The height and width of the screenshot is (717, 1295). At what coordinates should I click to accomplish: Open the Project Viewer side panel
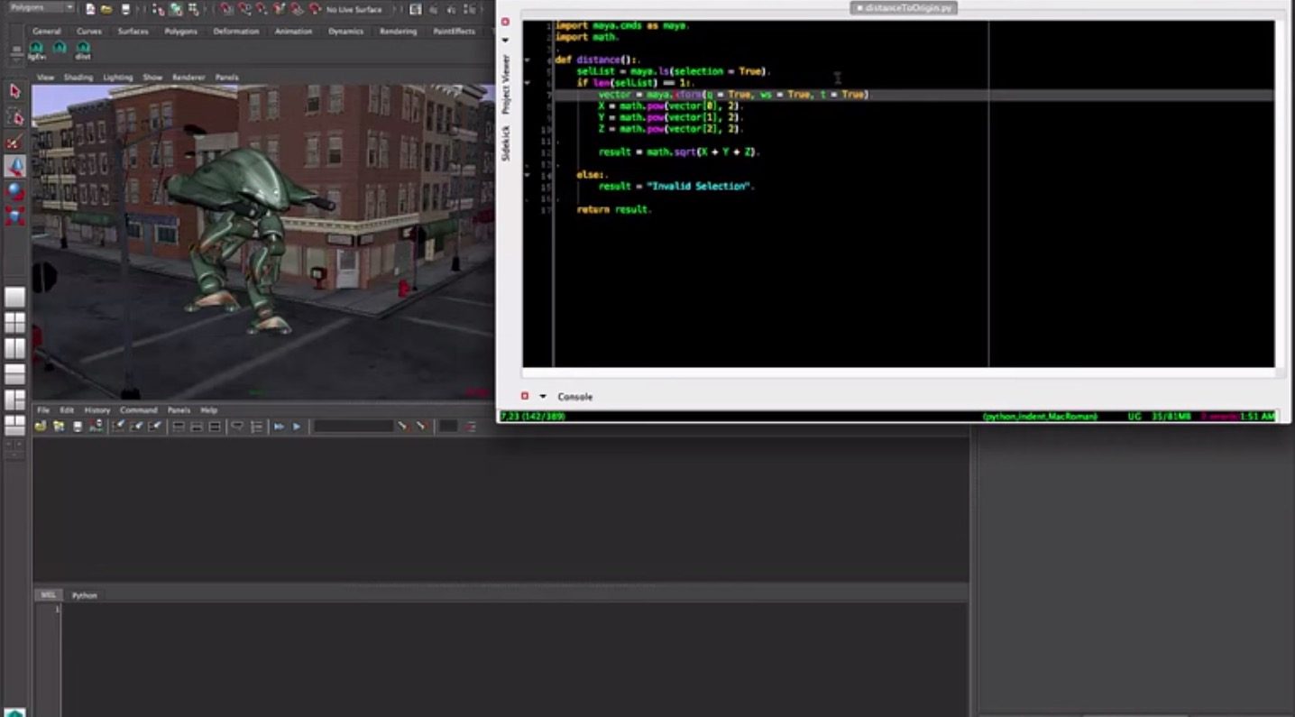pos(506,84)
